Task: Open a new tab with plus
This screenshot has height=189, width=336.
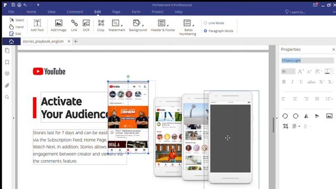Action: [76, 41]
